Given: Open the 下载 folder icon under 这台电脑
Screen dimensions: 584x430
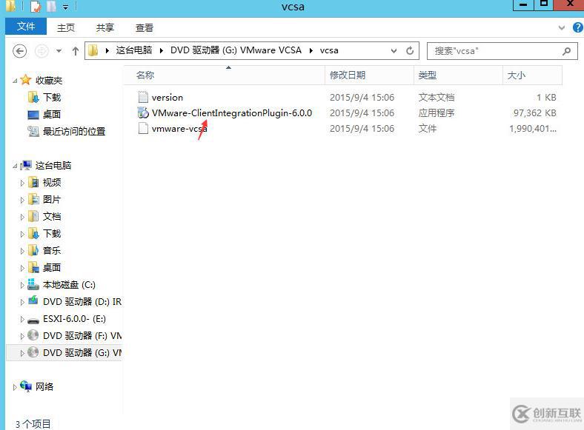Looking at the screenshot, I should pos(33,233).
